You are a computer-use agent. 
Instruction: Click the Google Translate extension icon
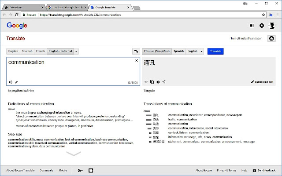click(271, 15)
